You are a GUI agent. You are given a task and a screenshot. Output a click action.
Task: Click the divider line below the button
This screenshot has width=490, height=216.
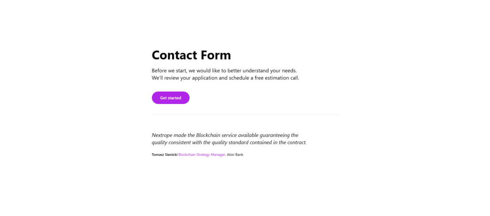(x=245, y=114)
